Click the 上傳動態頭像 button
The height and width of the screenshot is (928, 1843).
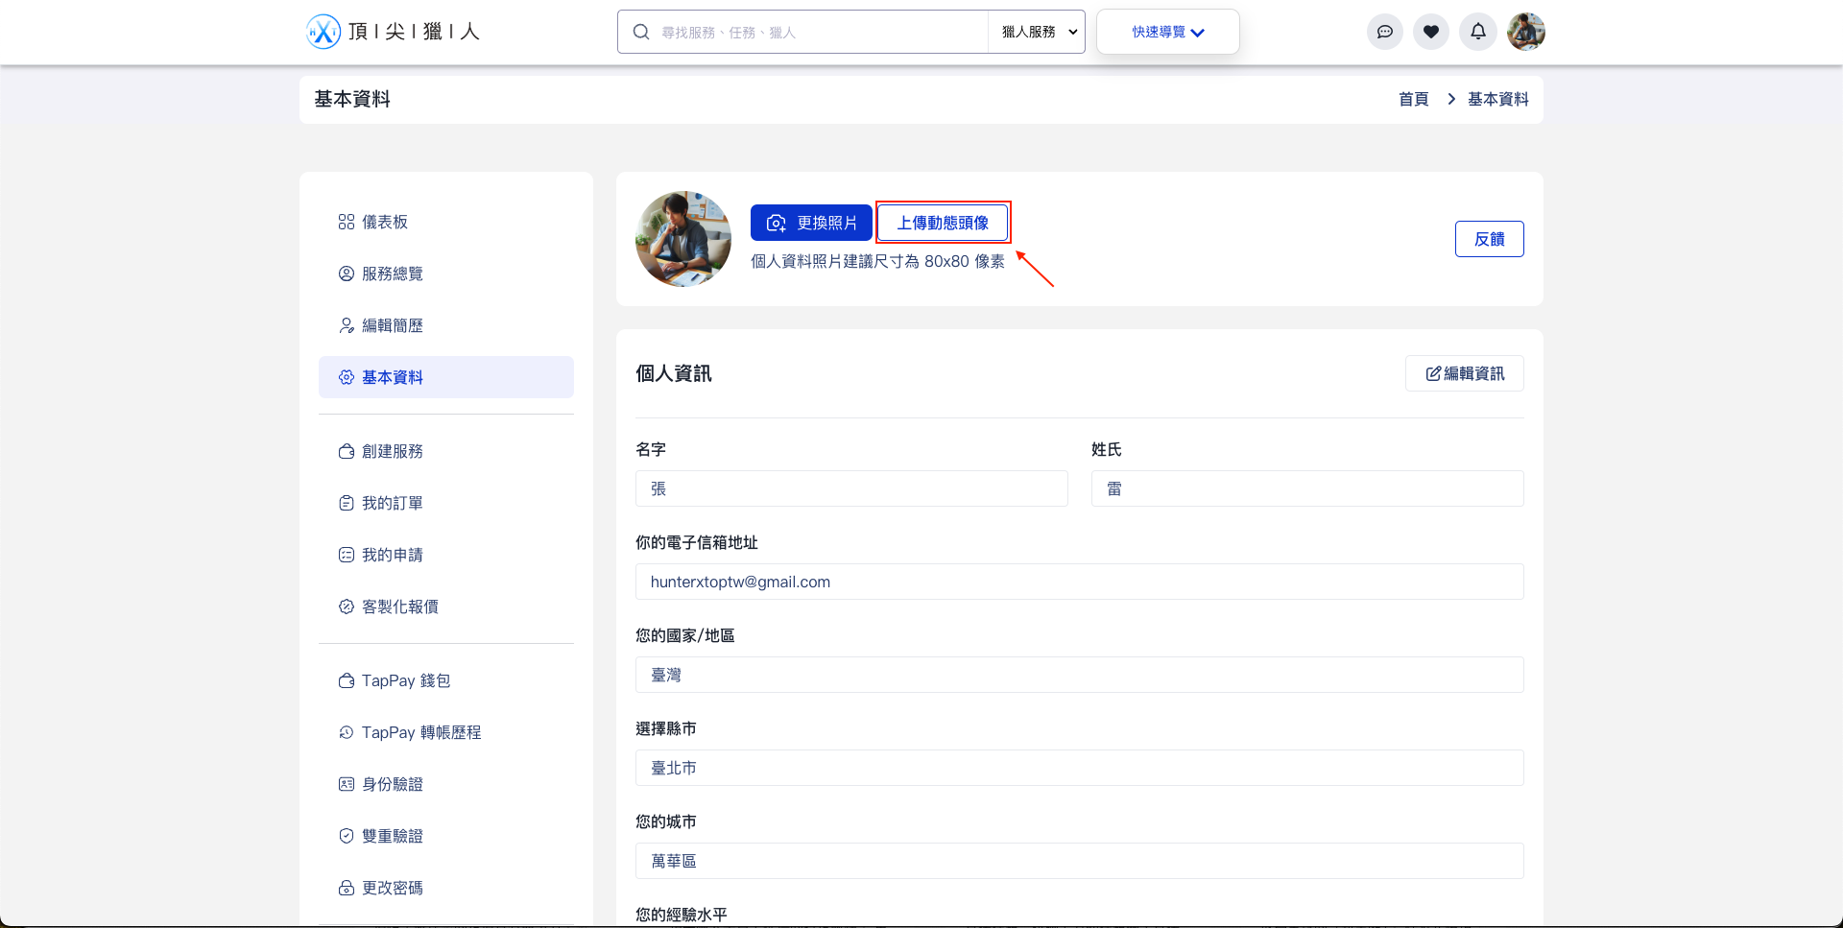943,223
